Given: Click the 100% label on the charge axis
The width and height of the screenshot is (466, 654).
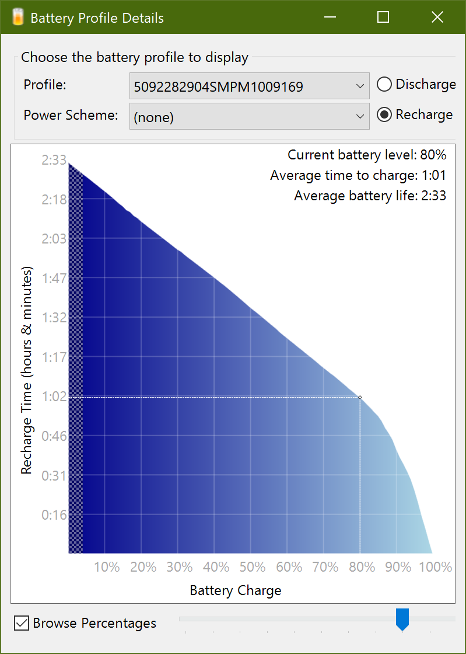Looking at the screenshot, I should tap(436, 567).
